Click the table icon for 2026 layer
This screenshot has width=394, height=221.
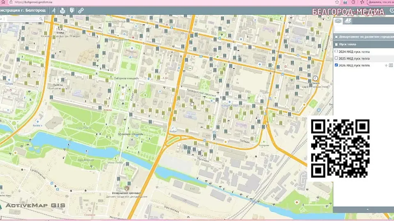[391, 65]
